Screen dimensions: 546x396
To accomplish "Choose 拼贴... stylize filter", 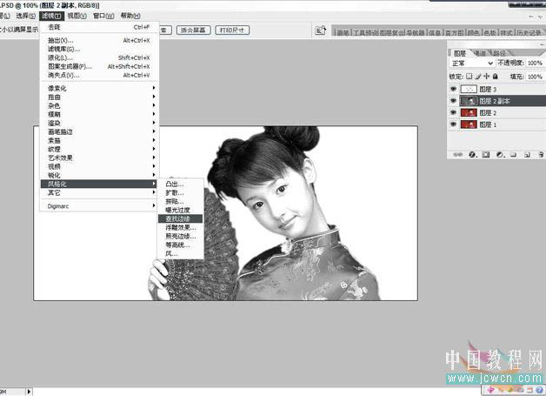I will (x=180, y=201).
